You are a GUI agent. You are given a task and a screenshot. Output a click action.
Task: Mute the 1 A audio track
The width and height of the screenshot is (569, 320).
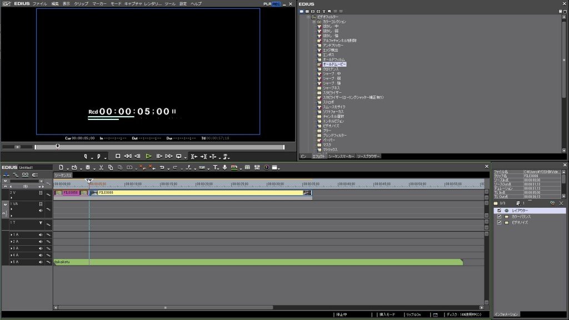pos(41,235)
